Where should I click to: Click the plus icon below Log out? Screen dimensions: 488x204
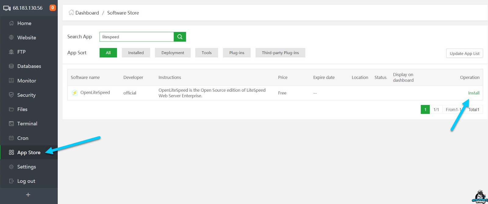(28, 195)
